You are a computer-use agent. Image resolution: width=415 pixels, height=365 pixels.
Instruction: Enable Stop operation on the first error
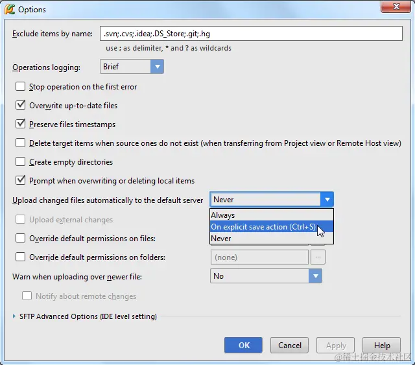point(20,87)
